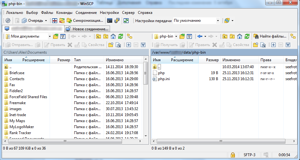Screen dimensions: 300x160
Task: Click the Очередь button
Action: pos(33,21)
